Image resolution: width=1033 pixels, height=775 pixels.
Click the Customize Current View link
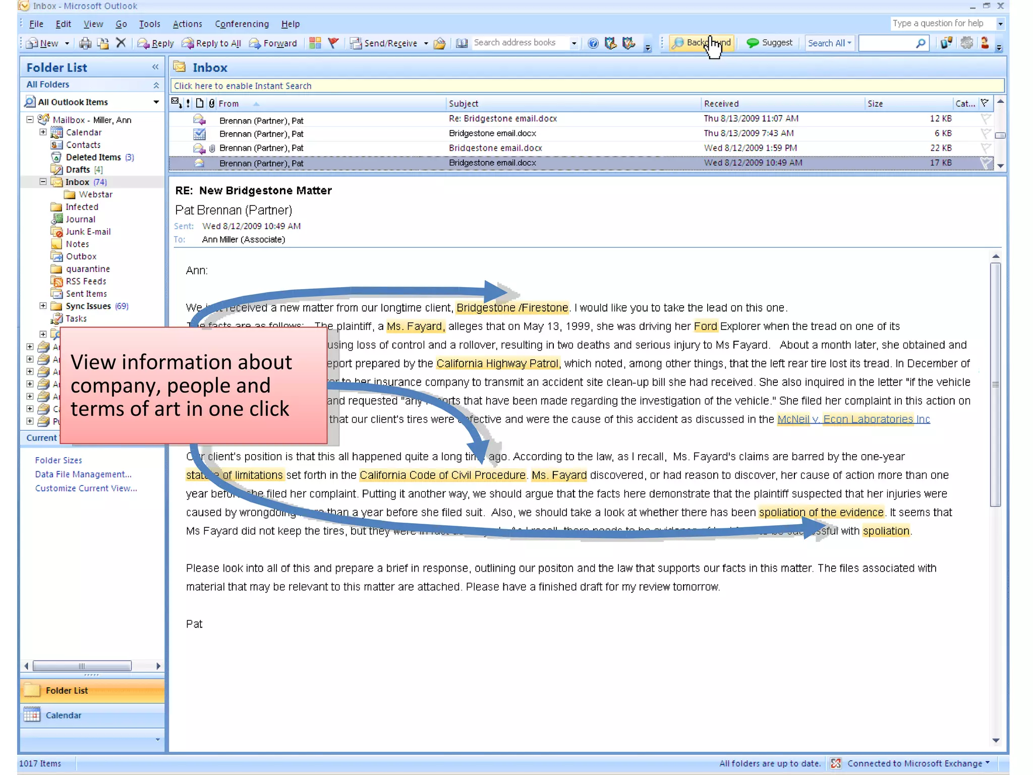tap(86, 488)
